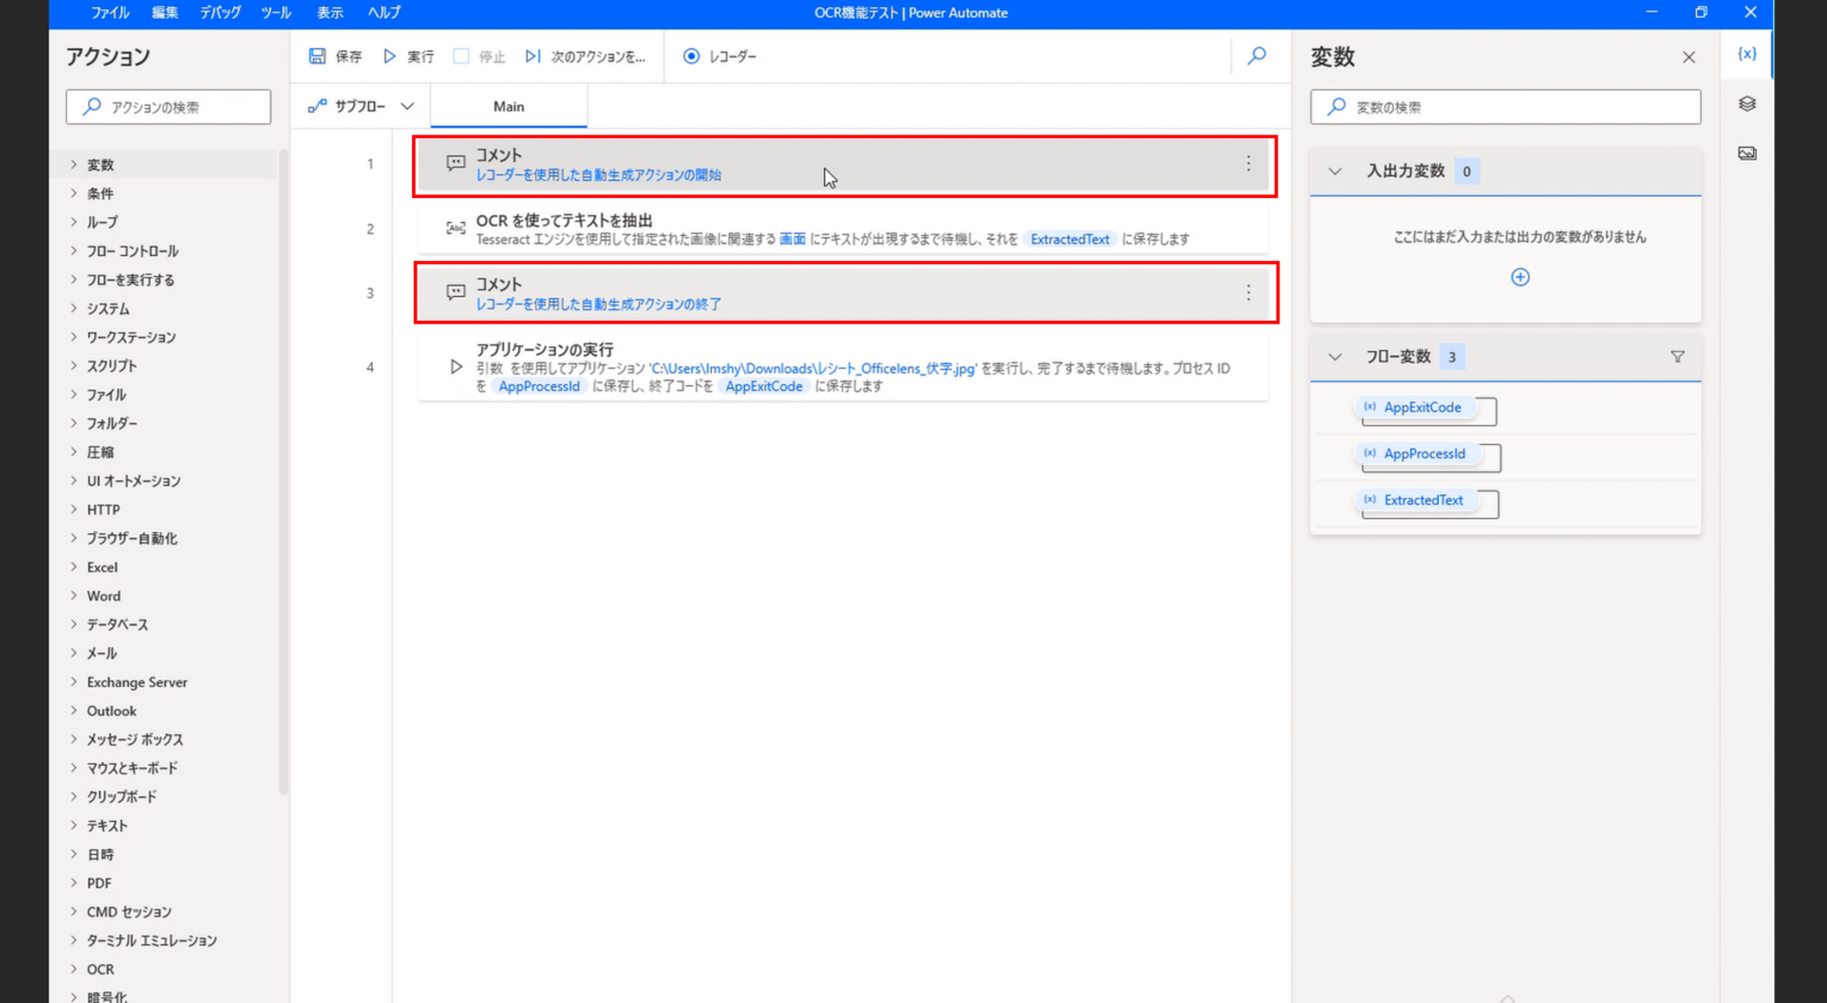Viewport: 1827px width, 1003px height.
Task: Collapse the フロー変数 section
Action: click(1334, 356)
